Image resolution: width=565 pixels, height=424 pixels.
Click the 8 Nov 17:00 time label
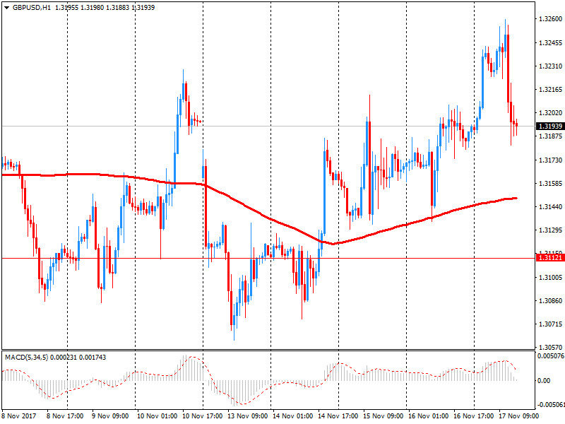65,416
